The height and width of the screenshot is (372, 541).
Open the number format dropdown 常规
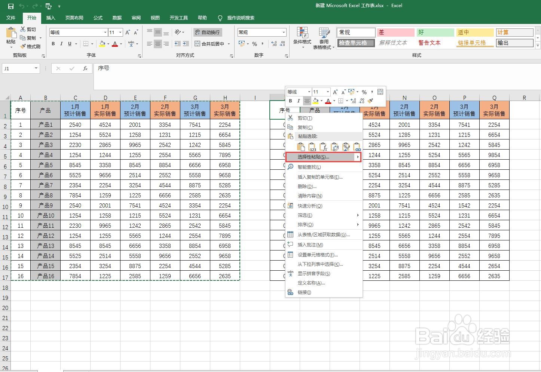pos(284,33)
